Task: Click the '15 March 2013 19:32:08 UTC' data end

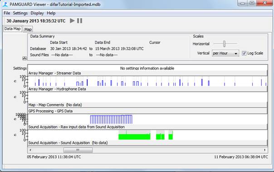Action: coord(119,49)
